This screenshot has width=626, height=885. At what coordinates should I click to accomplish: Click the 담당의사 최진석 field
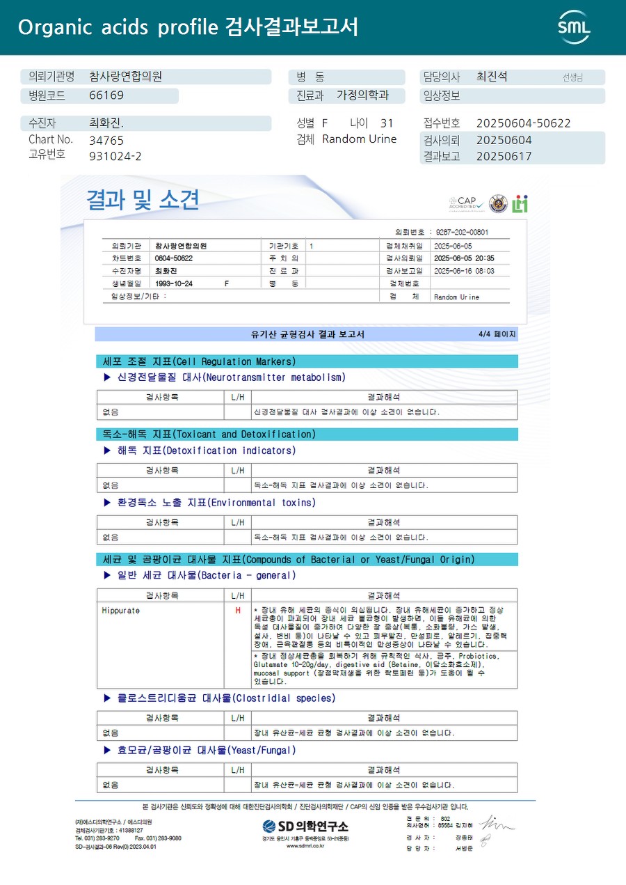coord(512,77)
